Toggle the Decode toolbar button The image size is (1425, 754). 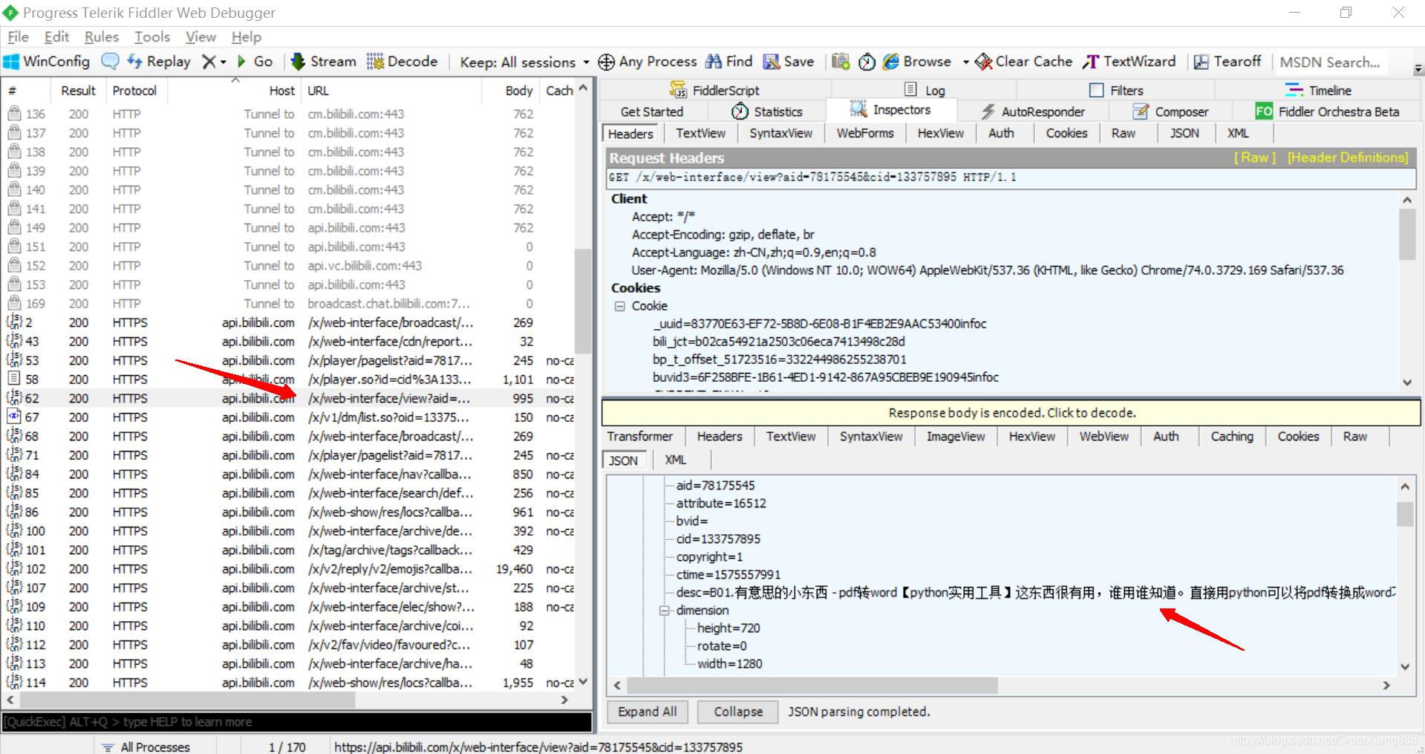(x=402, y=62)
